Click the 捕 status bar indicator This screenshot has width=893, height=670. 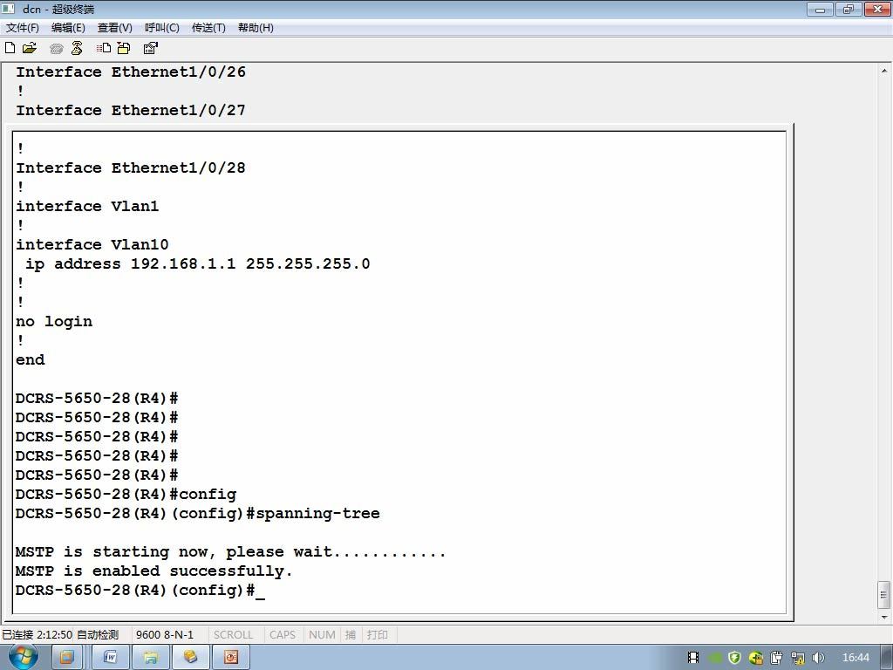click(x=351, y=635)
